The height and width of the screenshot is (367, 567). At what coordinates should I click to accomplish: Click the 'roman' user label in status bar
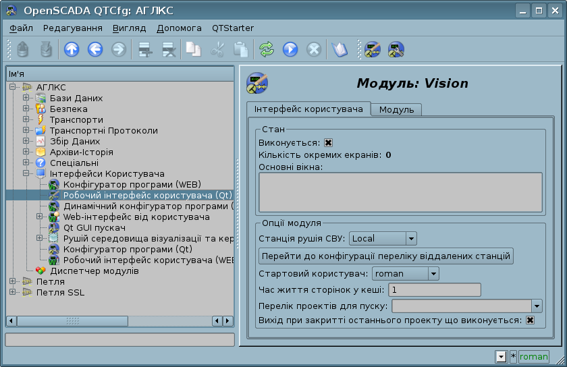coord(533,357)
